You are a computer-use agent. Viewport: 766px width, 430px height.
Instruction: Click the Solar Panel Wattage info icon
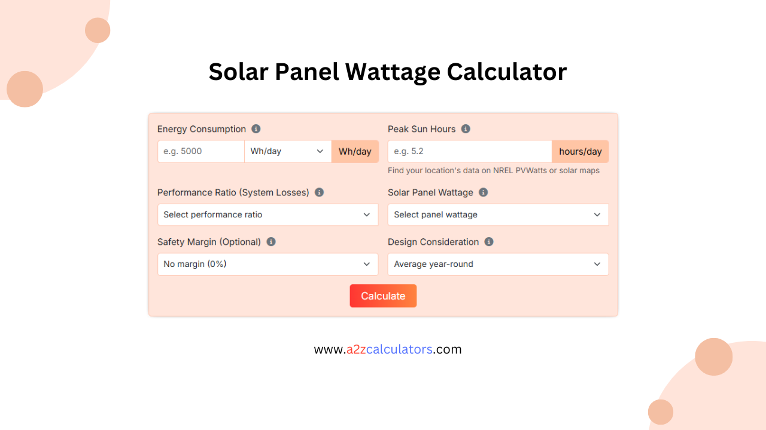[x=485, y=192]
